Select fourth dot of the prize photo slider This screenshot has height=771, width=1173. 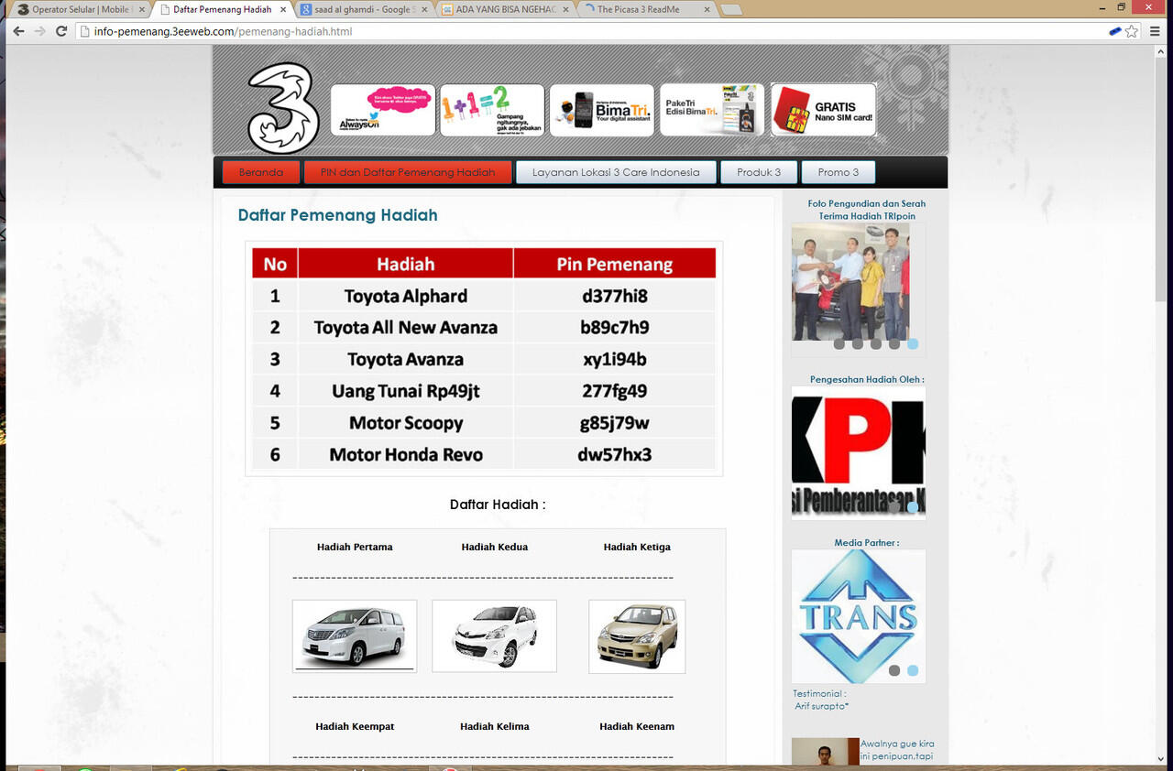894,344
